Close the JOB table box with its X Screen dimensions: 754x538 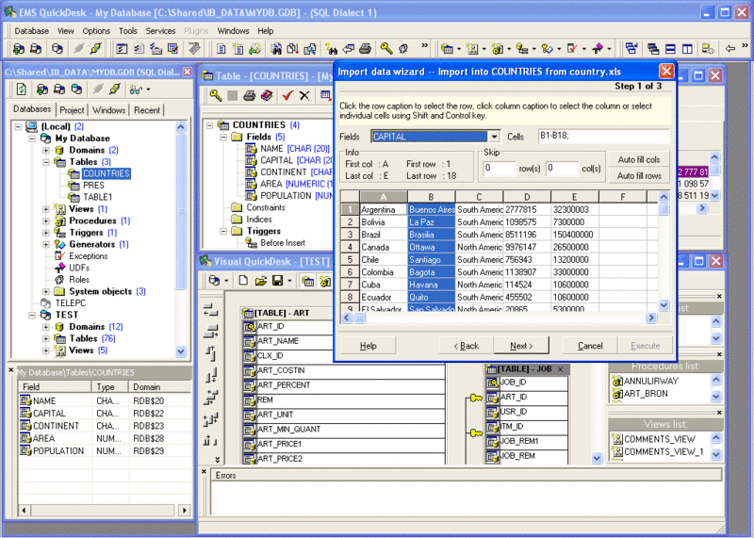point(560,369)
